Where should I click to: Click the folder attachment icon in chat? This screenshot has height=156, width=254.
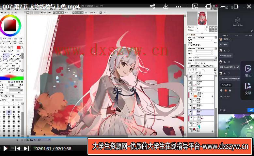(230, 91)
